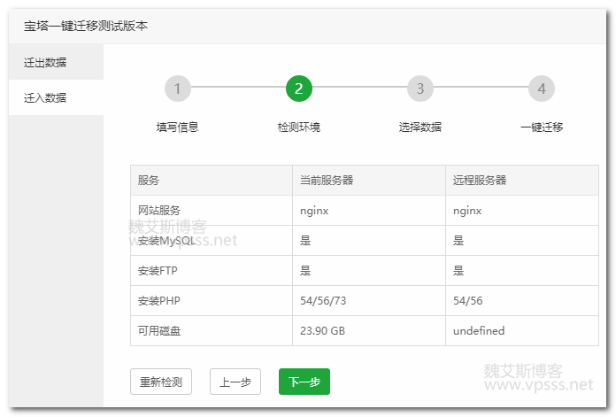
Task: Click the 一键迁移 step label
Action: click(x=542, y=127)
